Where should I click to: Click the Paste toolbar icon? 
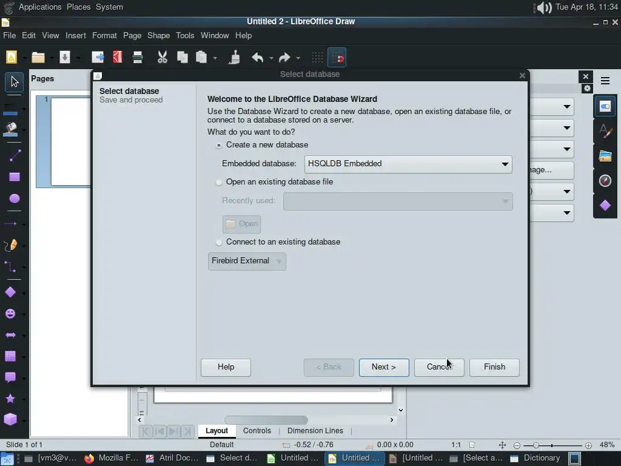[x=201, y=58]
